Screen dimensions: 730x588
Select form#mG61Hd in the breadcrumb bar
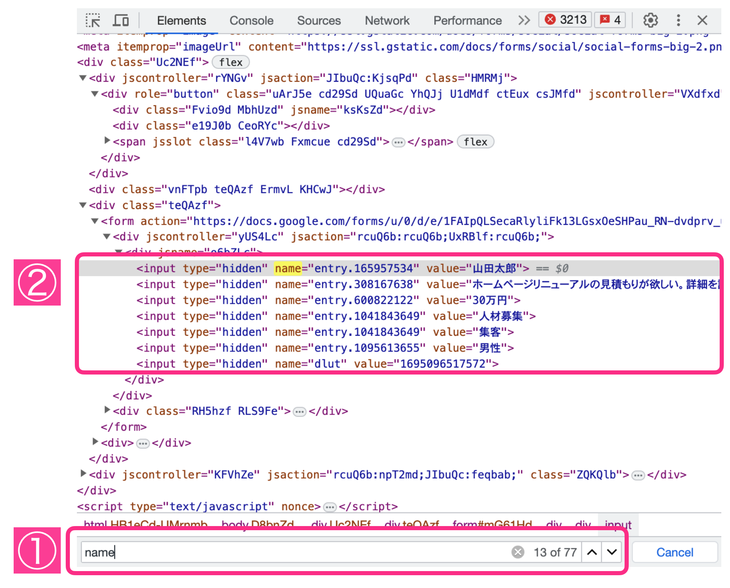coord(492,524)
